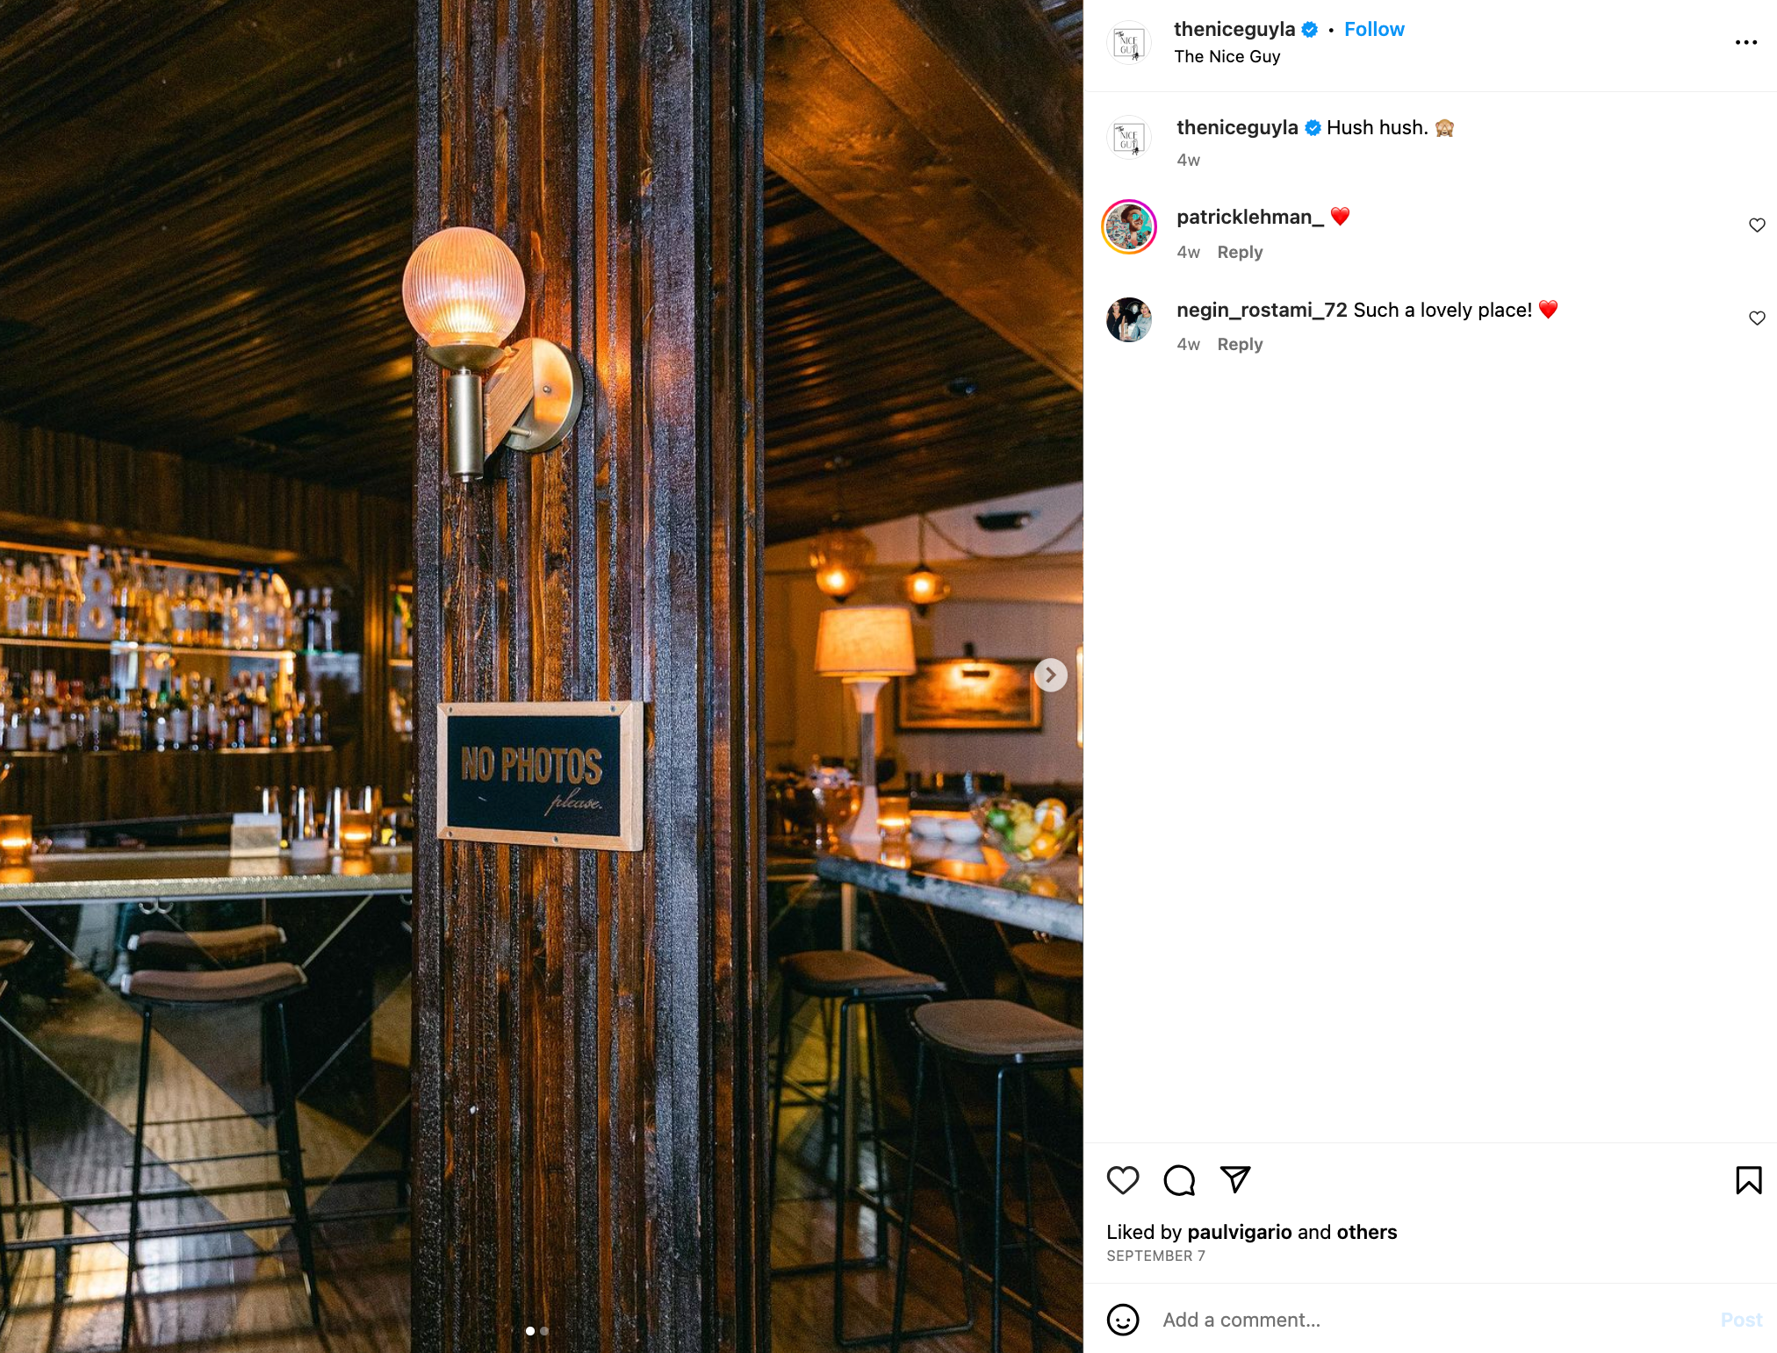Share post via paper plane icon
1777x1353 pixels.
pyautogui.click(x=1235, y=1179)
